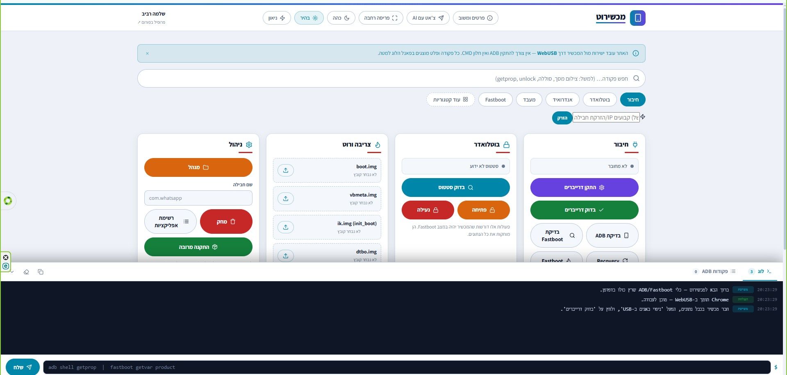Switch to light theme (בהיר)
The image size is (787, 375).
(309, 18)
